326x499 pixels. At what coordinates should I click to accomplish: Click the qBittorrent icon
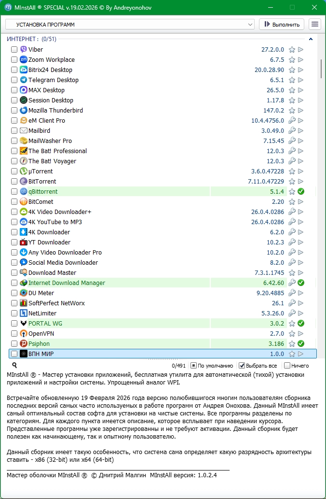click(x=24, y=192)
